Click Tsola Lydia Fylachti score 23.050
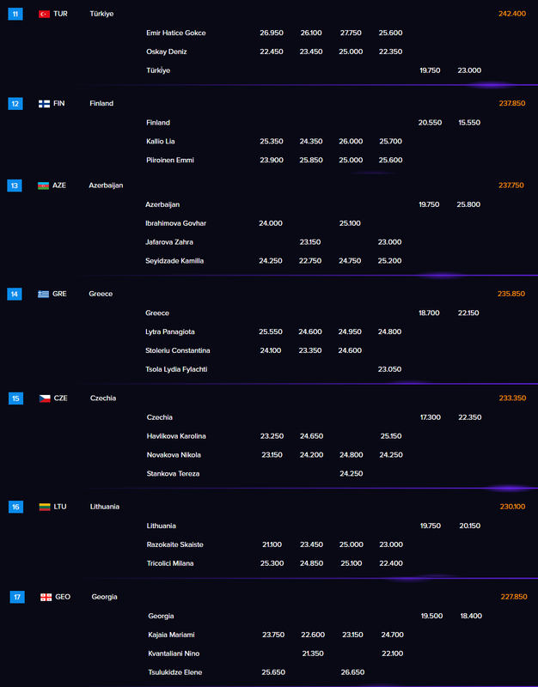This screenshot has height=687, width=538. (389, 369)
